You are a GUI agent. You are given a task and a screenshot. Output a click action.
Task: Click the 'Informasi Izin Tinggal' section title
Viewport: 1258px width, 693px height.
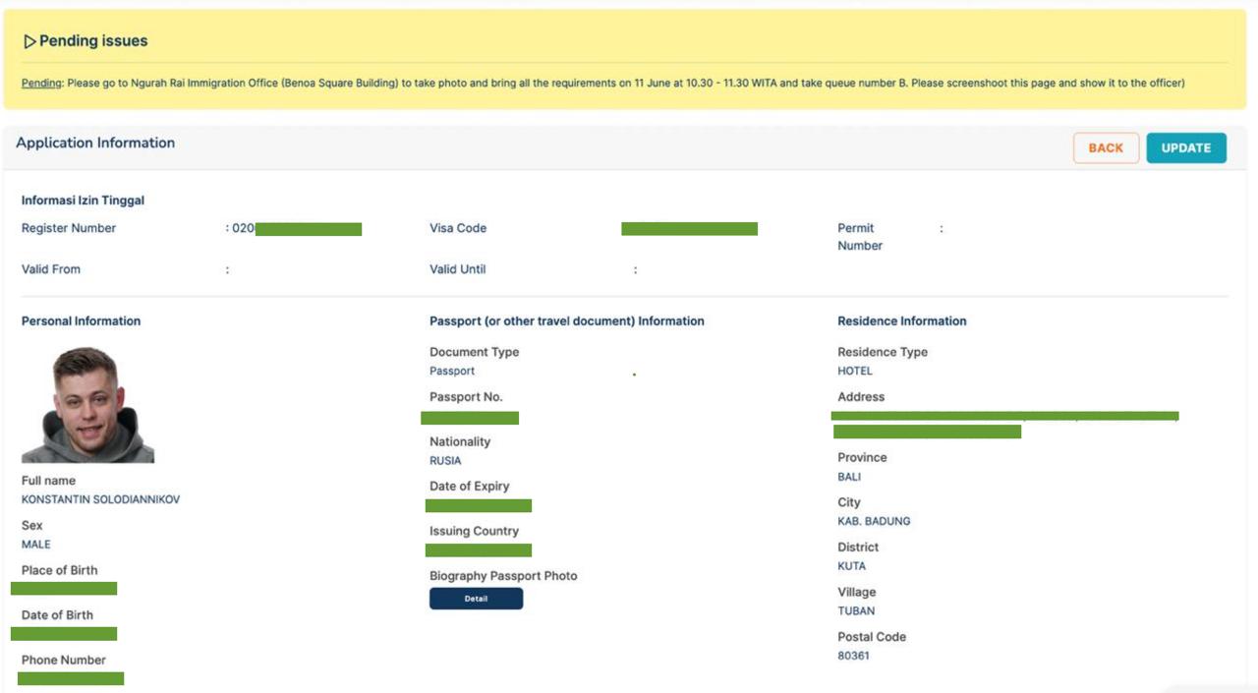(83, 201)
